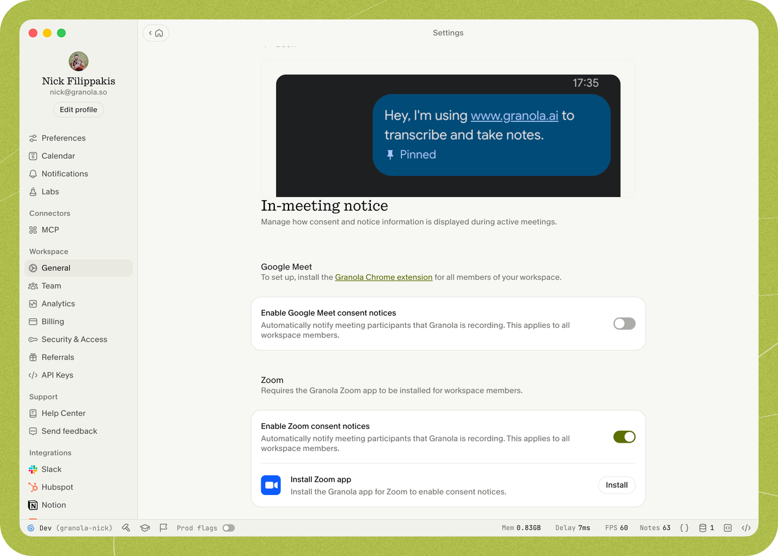Click the Slack logo icon
The width and height of the screenshot is (778, 556).
33,469
